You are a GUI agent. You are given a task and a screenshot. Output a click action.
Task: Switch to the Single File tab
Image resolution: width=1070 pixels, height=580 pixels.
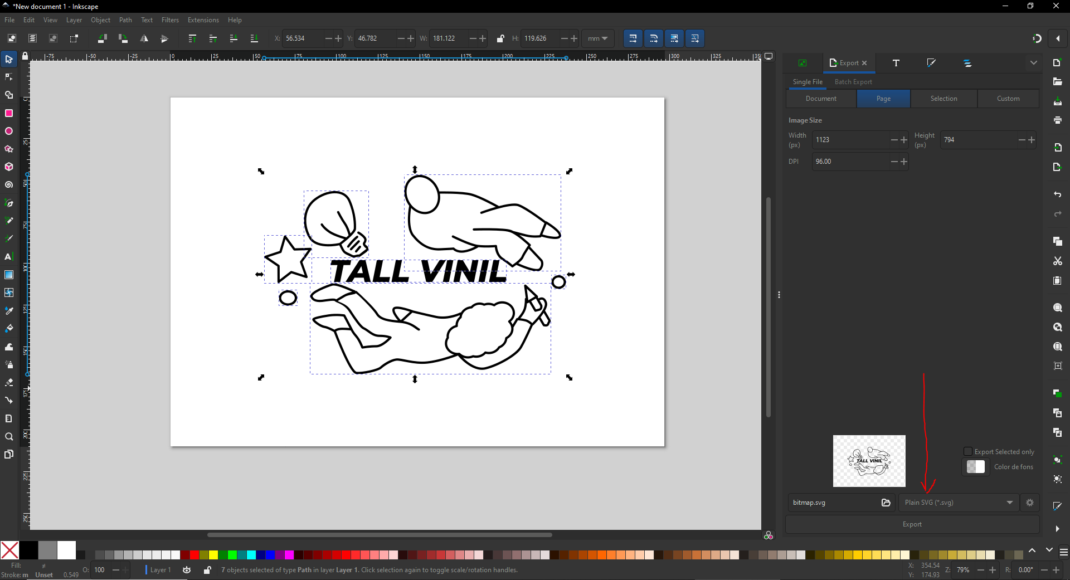click(x=808, y=82)
